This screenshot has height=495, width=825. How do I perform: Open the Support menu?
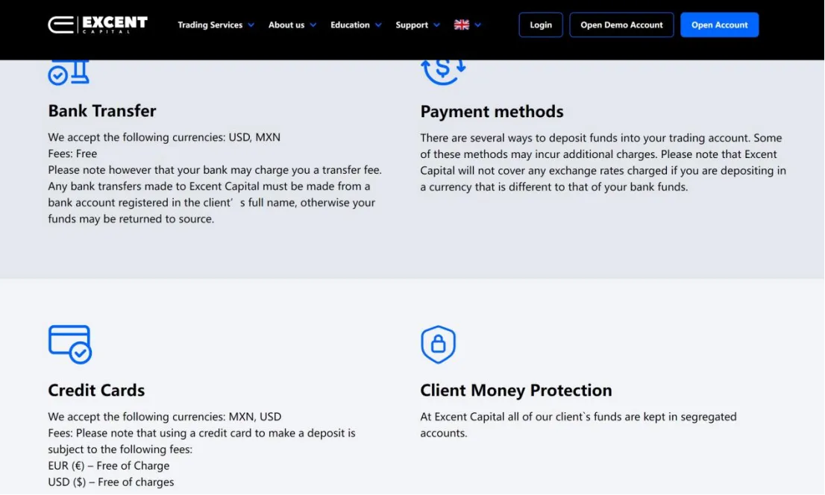[412, 25]
